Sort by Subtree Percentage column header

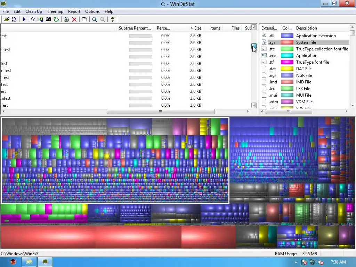tap(135, 28)
